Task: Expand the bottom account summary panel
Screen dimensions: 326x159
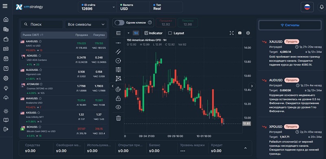Action: [x=245, y=148]
